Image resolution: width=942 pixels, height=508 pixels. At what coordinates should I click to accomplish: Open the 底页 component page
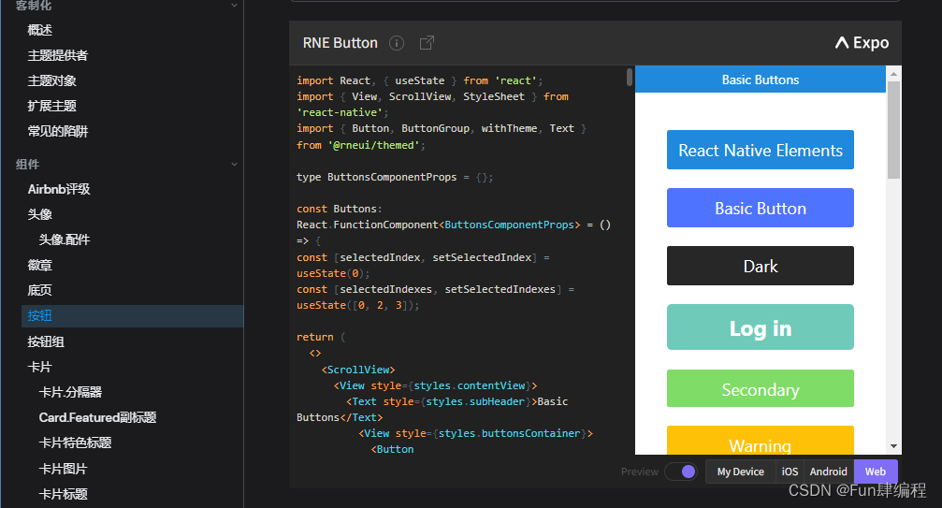pyautogui.click(x=39, y=290)
